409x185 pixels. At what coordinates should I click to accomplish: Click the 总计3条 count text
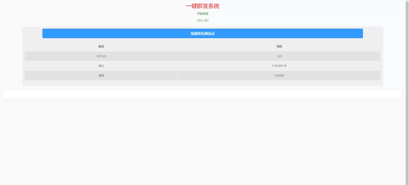pos(203,21)
